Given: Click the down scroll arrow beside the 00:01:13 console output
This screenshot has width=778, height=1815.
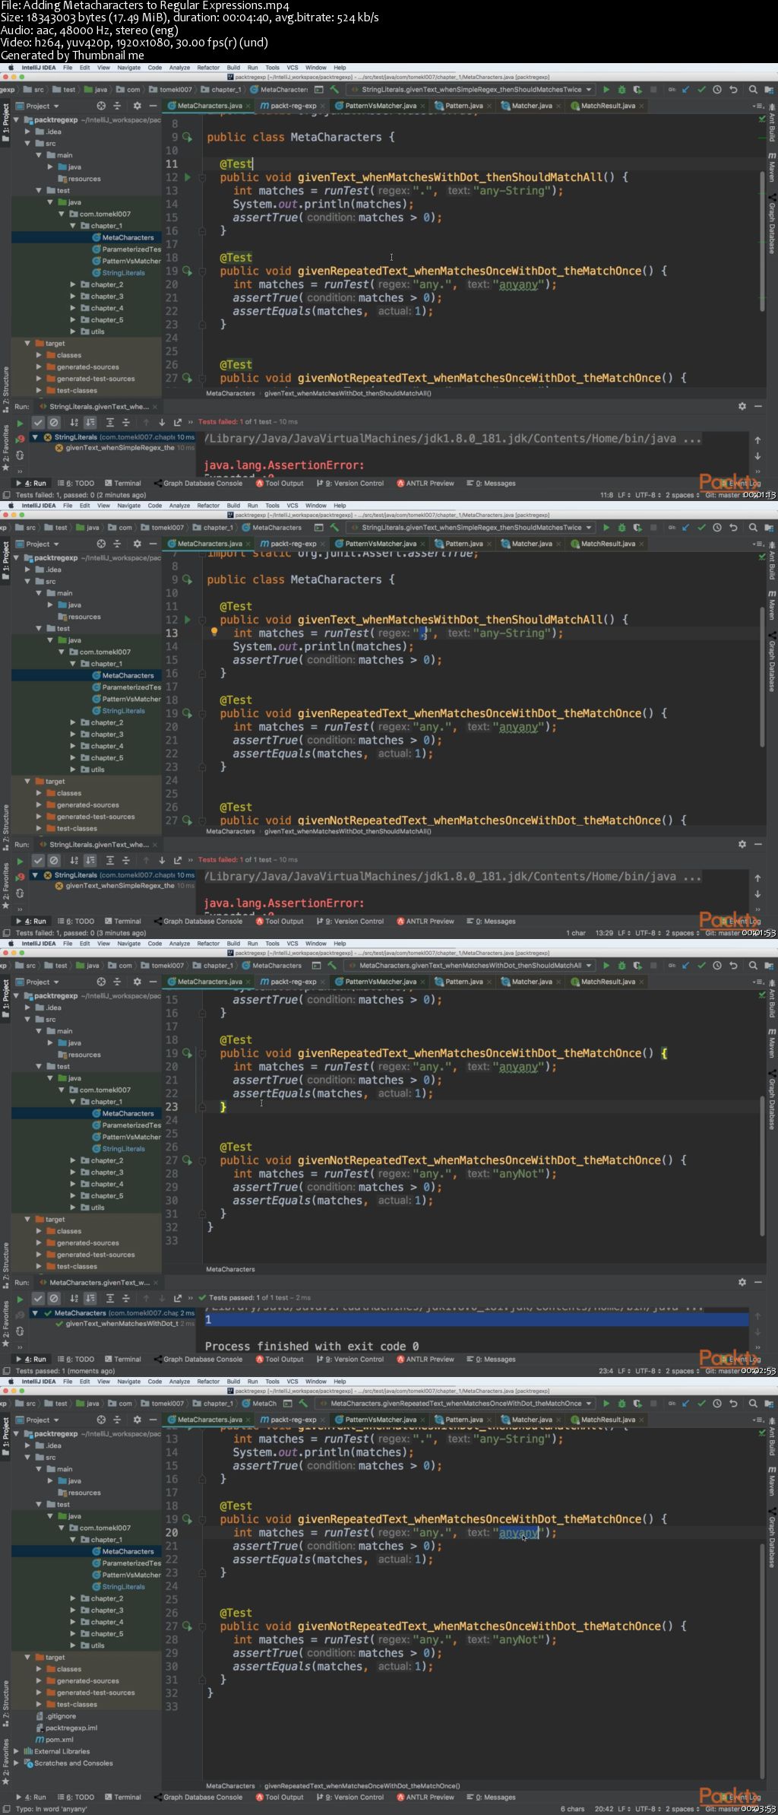Looking at the screenshot, I should 757,456.
